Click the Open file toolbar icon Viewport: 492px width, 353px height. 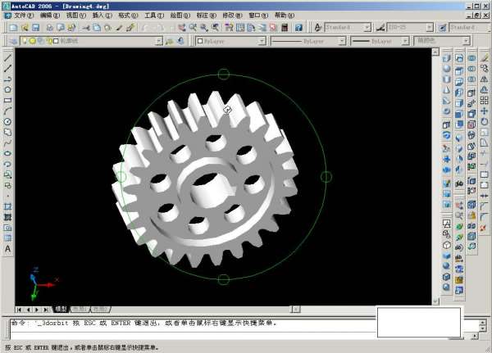25,27
